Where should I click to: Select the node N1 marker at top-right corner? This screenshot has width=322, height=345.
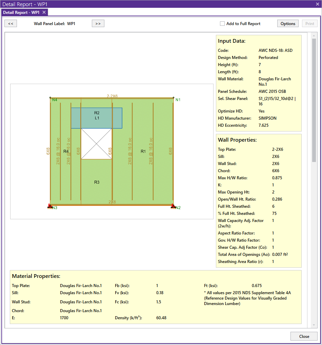174,98
